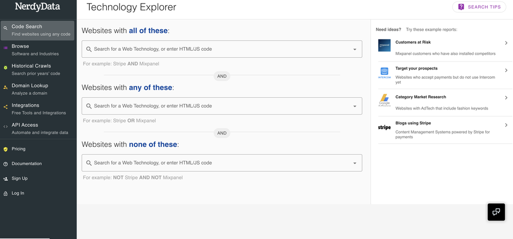Open Blogs using Stripe chevron
Image resolution: width=513 pixels, height=239 pixels.
pyautogui.click(x=506, y=125)
